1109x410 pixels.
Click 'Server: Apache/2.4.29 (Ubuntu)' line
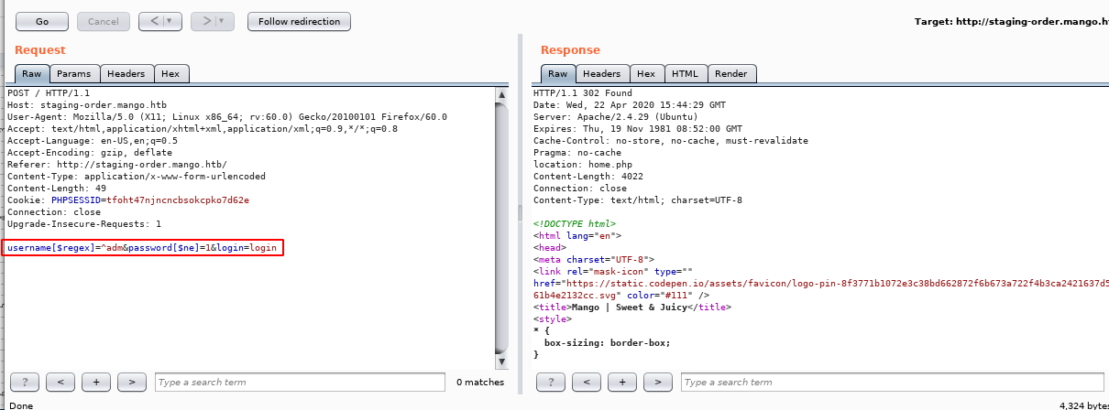616,117
